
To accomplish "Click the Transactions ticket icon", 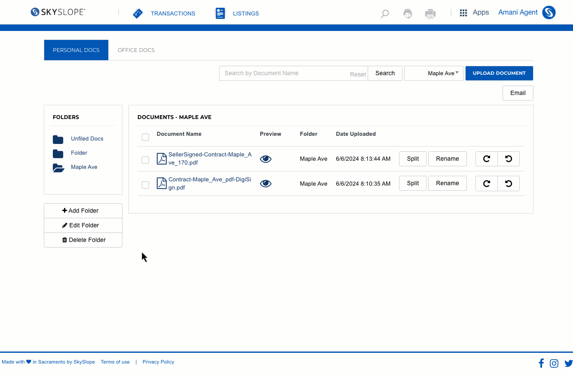I will pos(138,13).
